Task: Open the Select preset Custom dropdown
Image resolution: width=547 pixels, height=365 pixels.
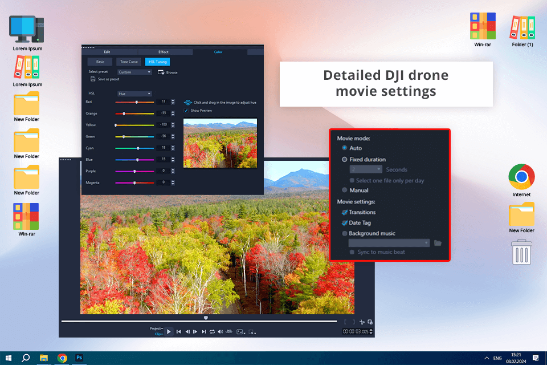Action: pyautogui.click(x=134, y=72)
